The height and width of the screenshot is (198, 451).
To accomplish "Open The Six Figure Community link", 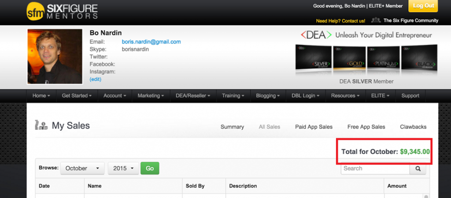I will coord(411,20).
